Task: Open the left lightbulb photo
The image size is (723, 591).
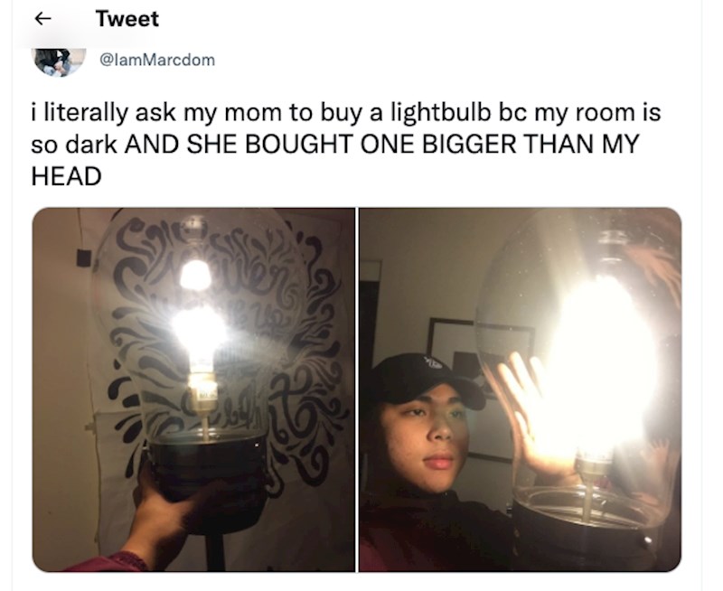Action: [193, 390]
